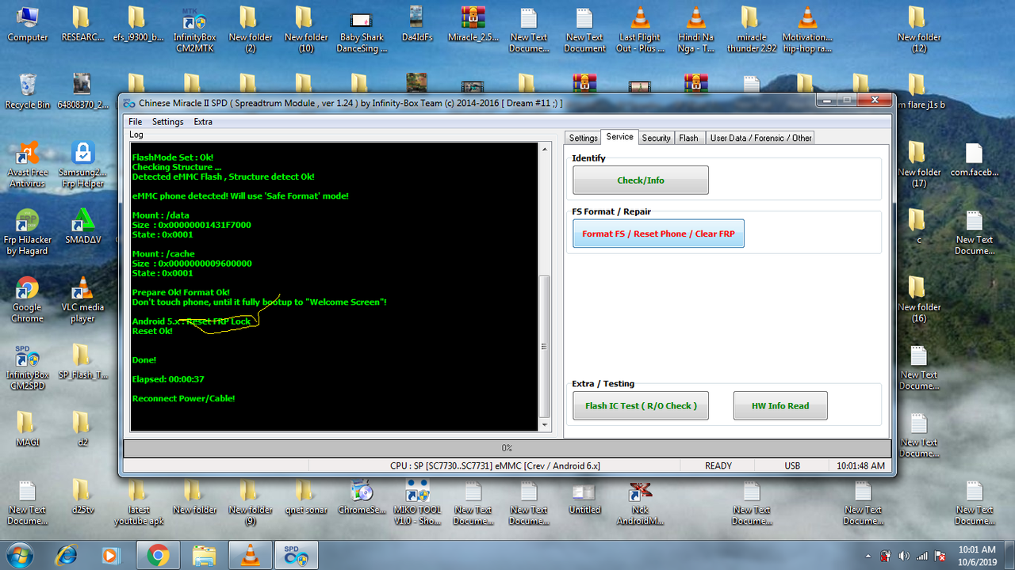The height and width of the screenshot is (570, 1015).
Task: Open the Recycle Bin
Action: [x=28, y=91]
